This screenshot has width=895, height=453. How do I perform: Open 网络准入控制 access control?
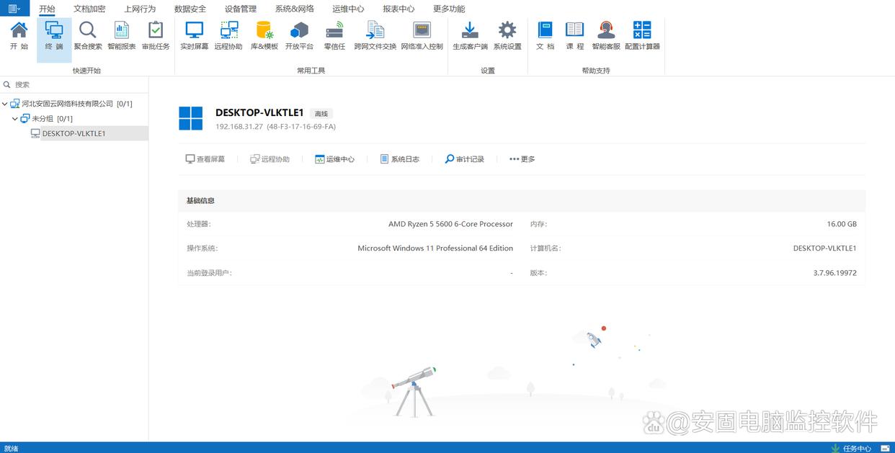[x=422, y=35]
